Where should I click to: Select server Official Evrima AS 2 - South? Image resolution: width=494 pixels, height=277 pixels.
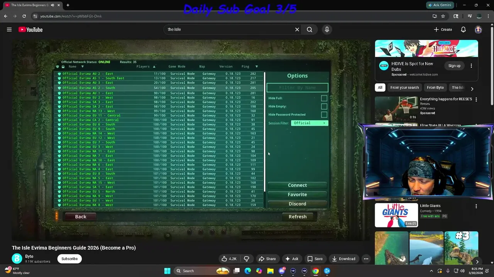(x=159, y=88)
